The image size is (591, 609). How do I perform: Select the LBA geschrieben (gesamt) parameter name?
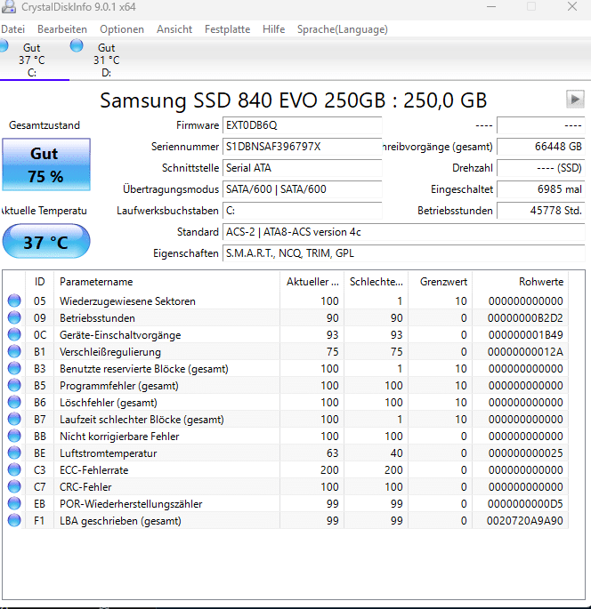click(x=120, y=521)
